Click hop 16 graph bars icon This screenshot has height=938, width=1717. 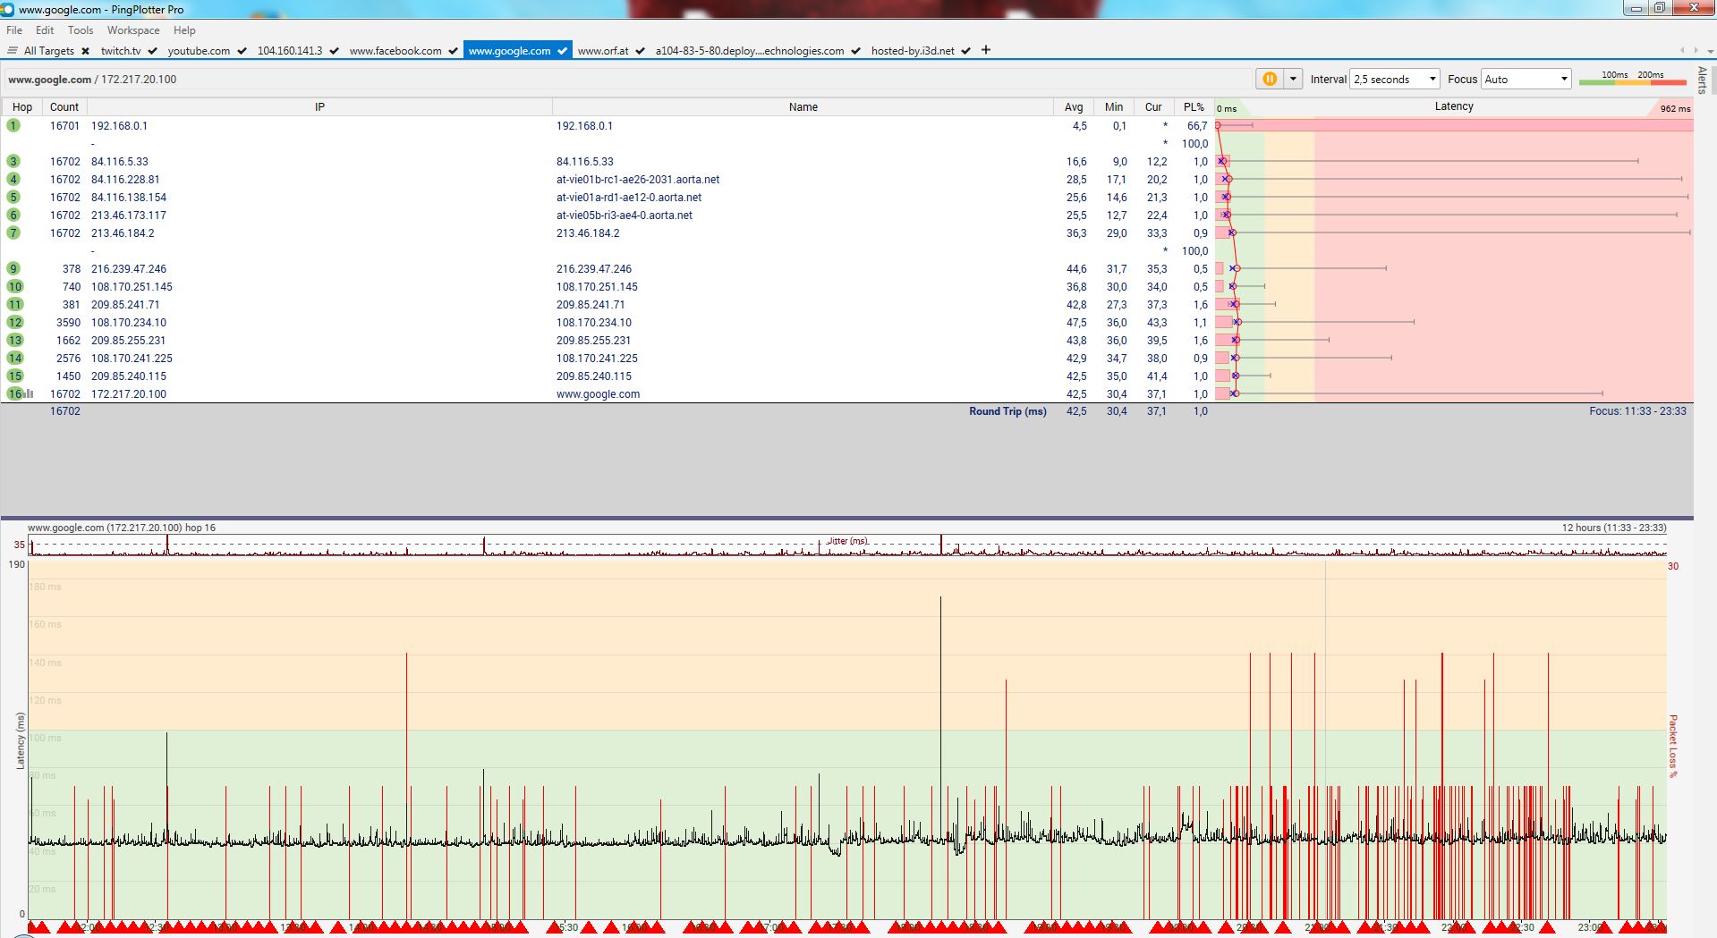29,393
